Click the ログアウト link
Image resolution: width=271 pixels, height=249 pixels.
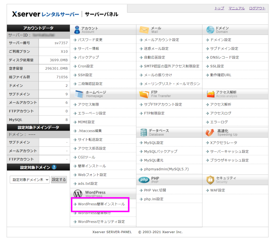point(257,8)
